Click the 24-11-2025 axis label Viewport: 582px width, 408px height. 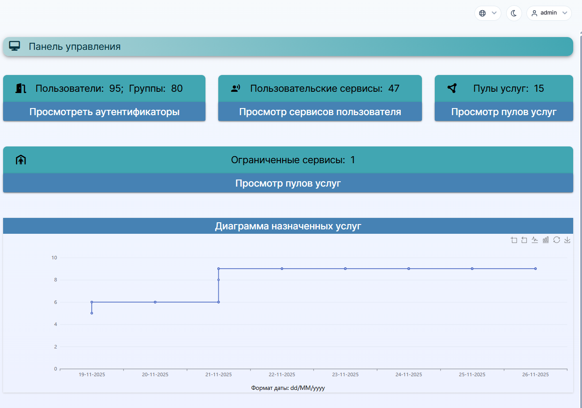tap(409, 374)
